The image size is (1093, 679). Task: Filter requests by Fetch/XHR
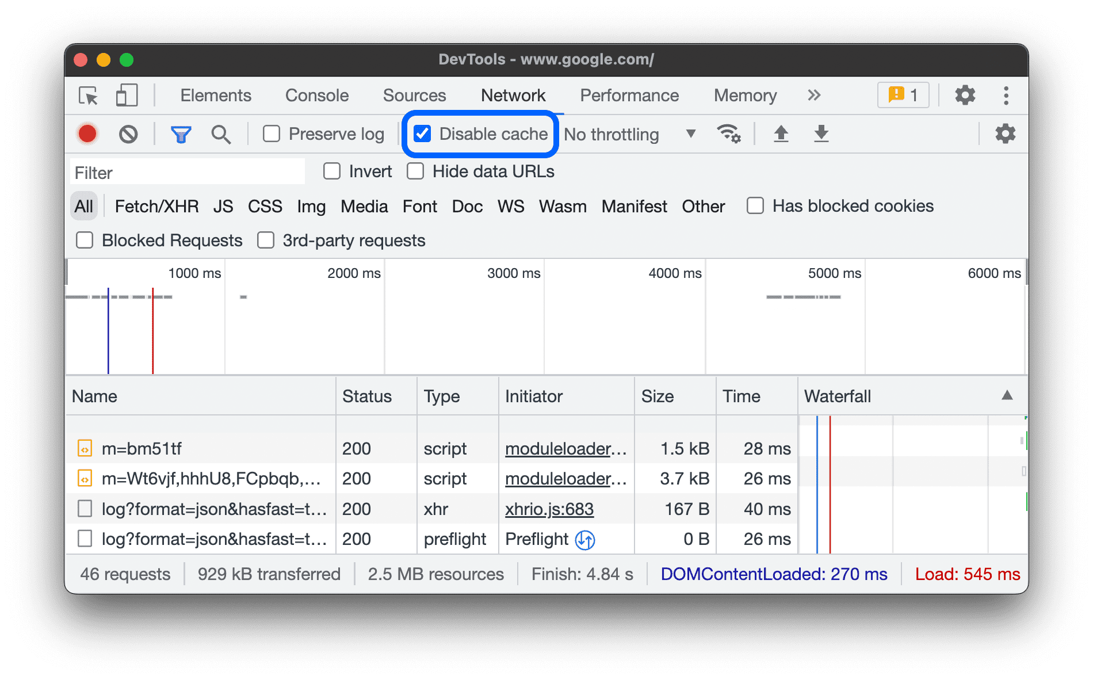(156, 206)
